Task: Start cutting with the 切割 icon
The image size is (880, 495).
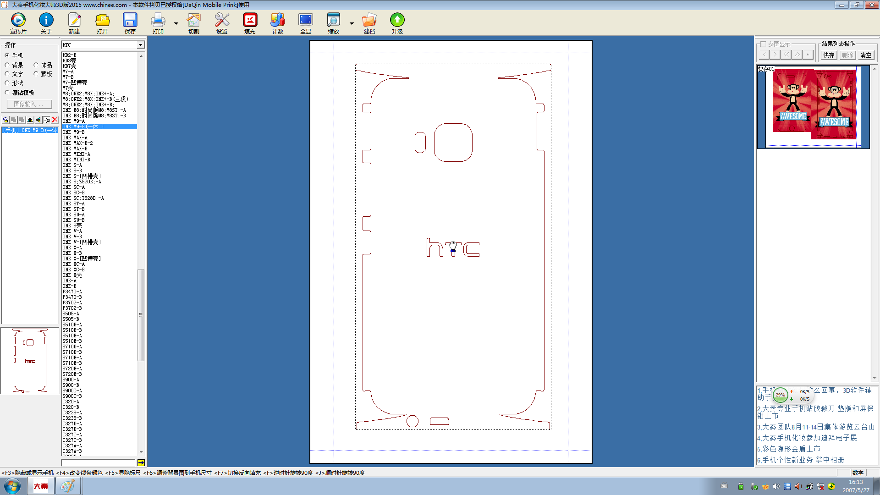Action: (x=194, y=23)
